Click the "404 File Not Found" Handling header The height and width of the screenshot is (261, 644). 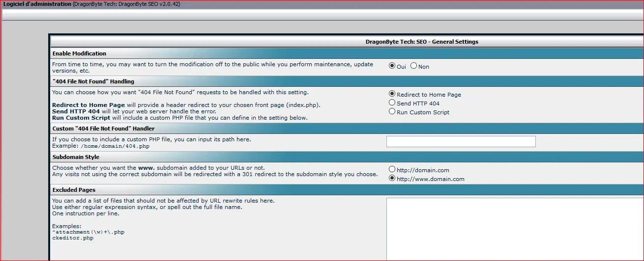pyautogui.click(x=347, y=81)
